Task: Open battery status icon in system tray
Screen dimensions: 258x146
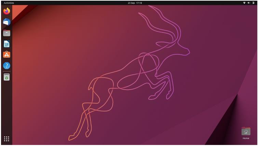Action: point(254,3)
